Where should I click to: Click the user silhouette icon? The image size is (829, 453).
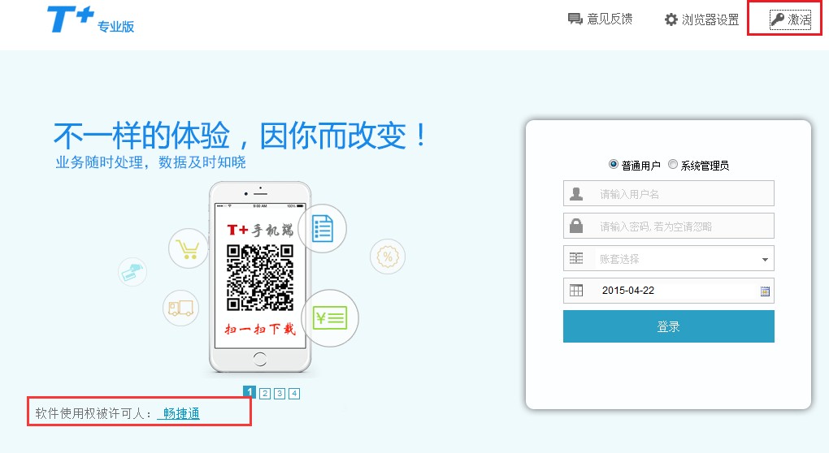tap(576, 194)
